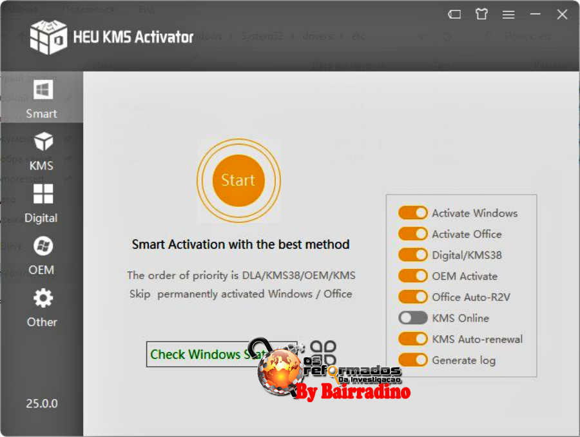Turn off Generate log switch
This screenshot has height=437, width=580.
tap(413, 360)
